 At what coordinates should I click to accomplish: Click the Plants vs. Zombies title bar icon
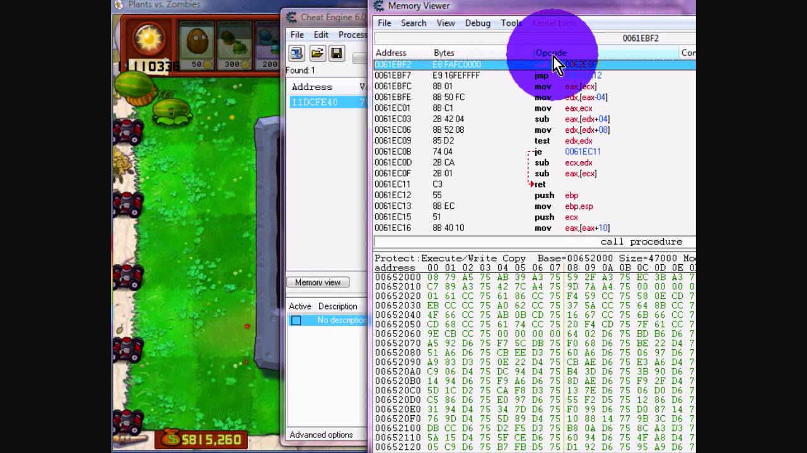click(119, 5)
